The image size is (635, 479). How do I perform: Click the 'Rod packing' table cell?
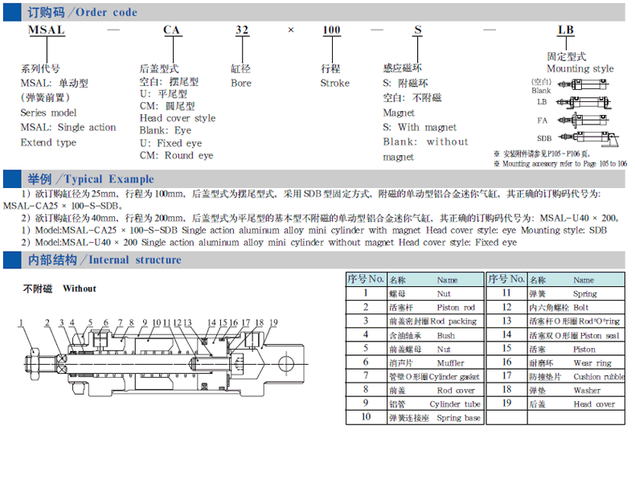coord(436,321)
